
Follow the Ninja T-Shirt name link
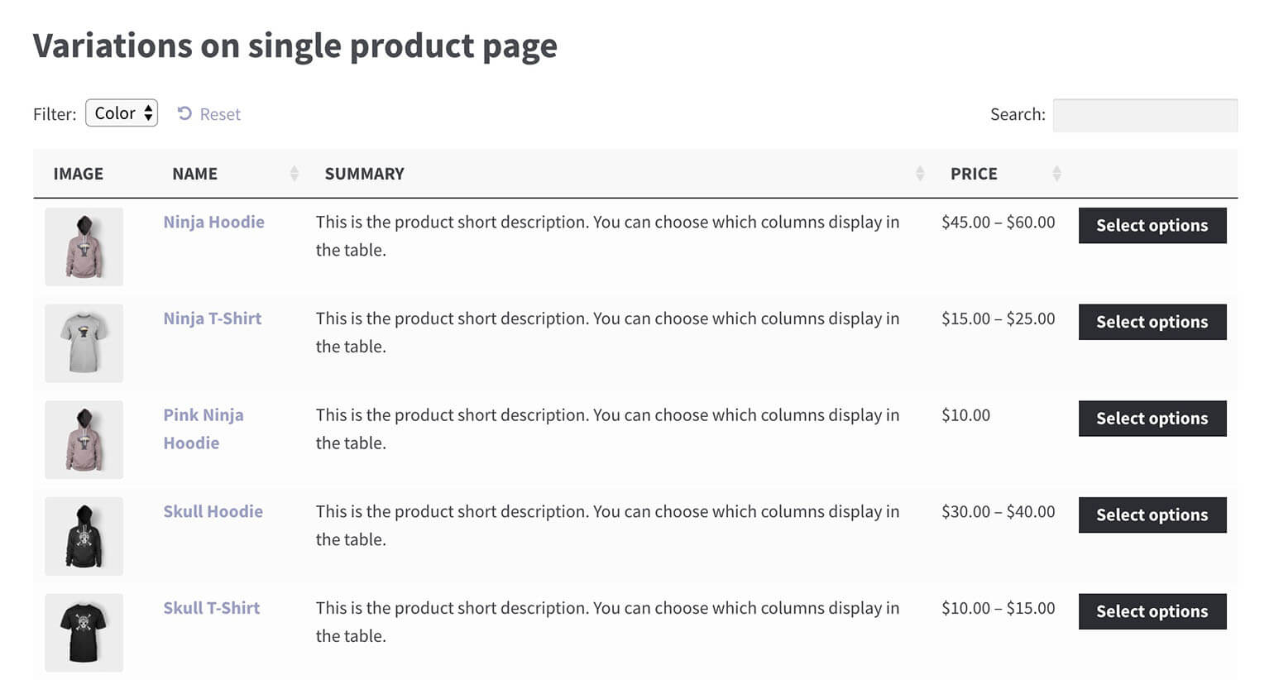coord(212,318)
